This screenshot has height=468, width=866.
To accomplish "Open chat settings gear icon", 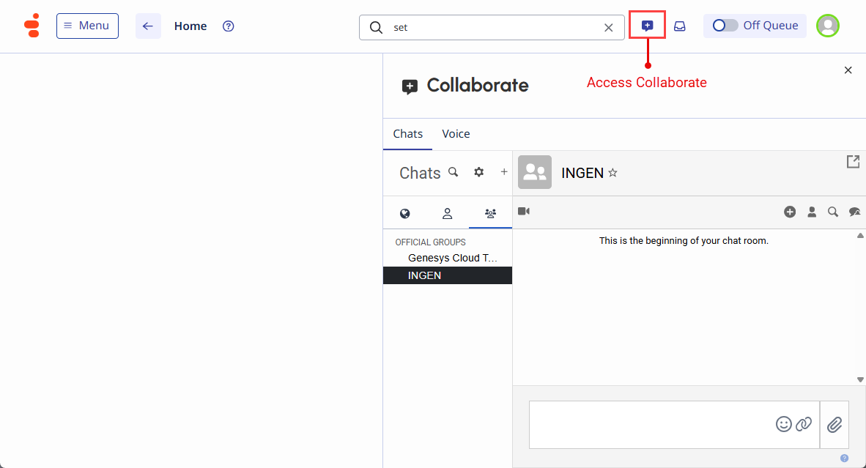I will coord(479,172).
